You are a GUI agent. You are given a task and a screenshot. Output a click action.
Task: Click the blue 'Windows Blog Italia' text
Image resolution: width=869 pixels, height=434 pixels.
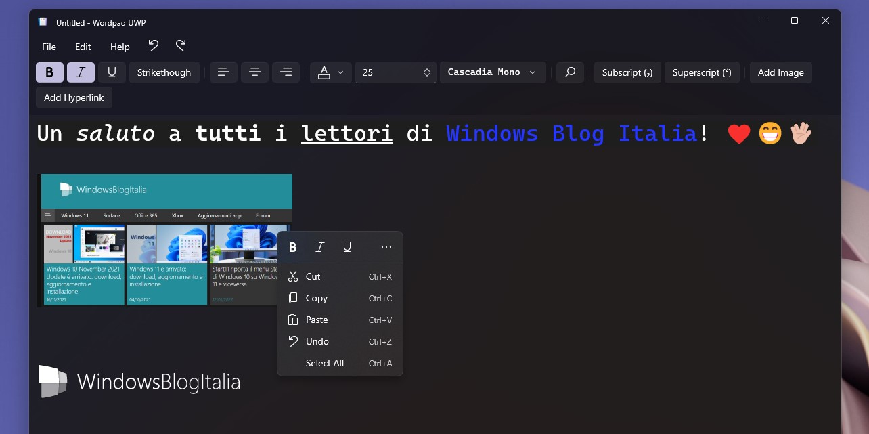571,133
